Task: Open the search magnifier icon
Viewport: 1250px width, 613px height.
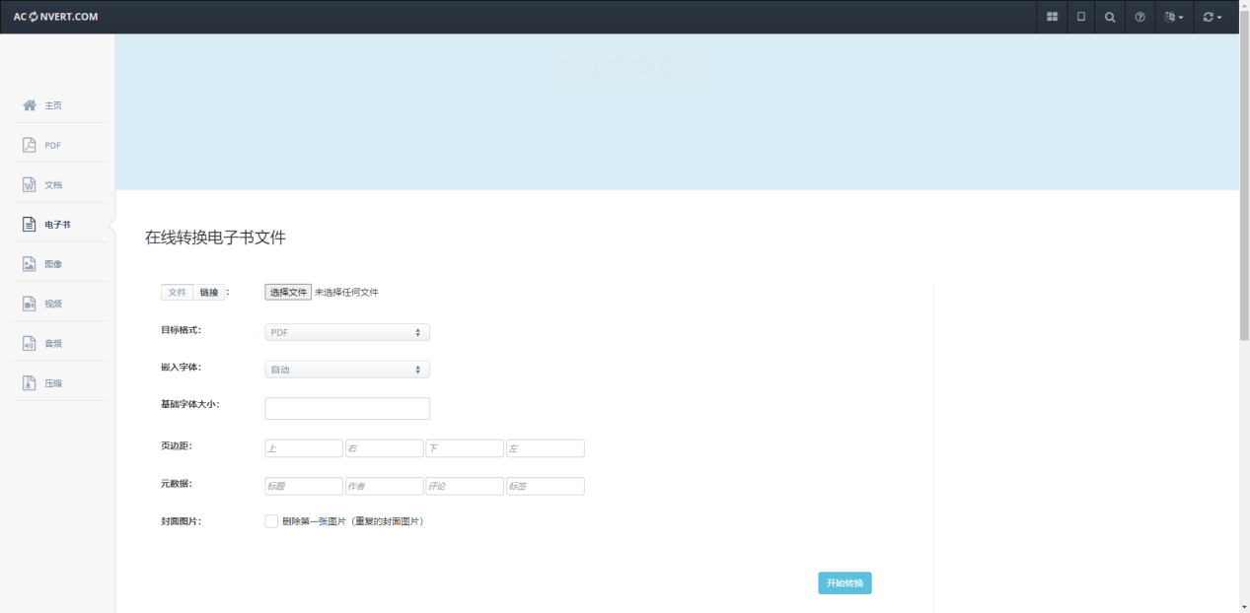Action: pos(1110,17)
